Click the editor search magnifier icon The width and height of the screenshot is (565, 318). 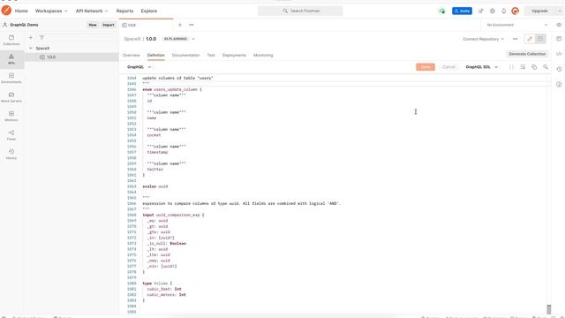[x=546, y=67]
